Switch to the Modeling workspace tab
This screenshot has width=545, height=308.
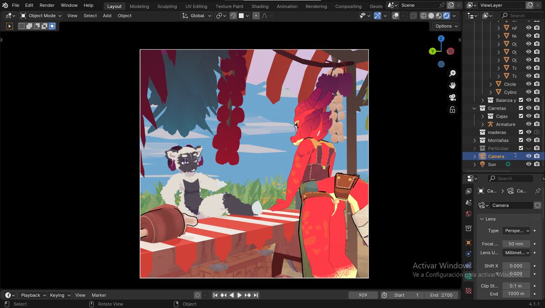click(x=139, y=6)
